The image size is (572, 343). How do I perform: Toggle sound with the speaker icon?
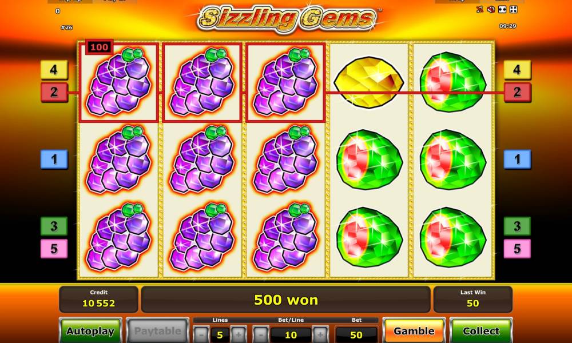[491, 10]
